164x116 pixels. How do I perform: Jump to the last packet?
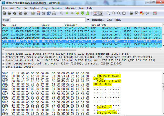(x=88, y=13)
